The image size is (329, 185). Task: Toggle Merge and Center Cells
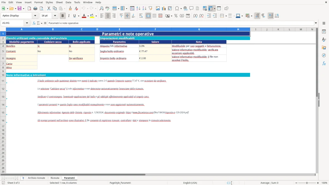pyautogui.click(x=148, y=16)
